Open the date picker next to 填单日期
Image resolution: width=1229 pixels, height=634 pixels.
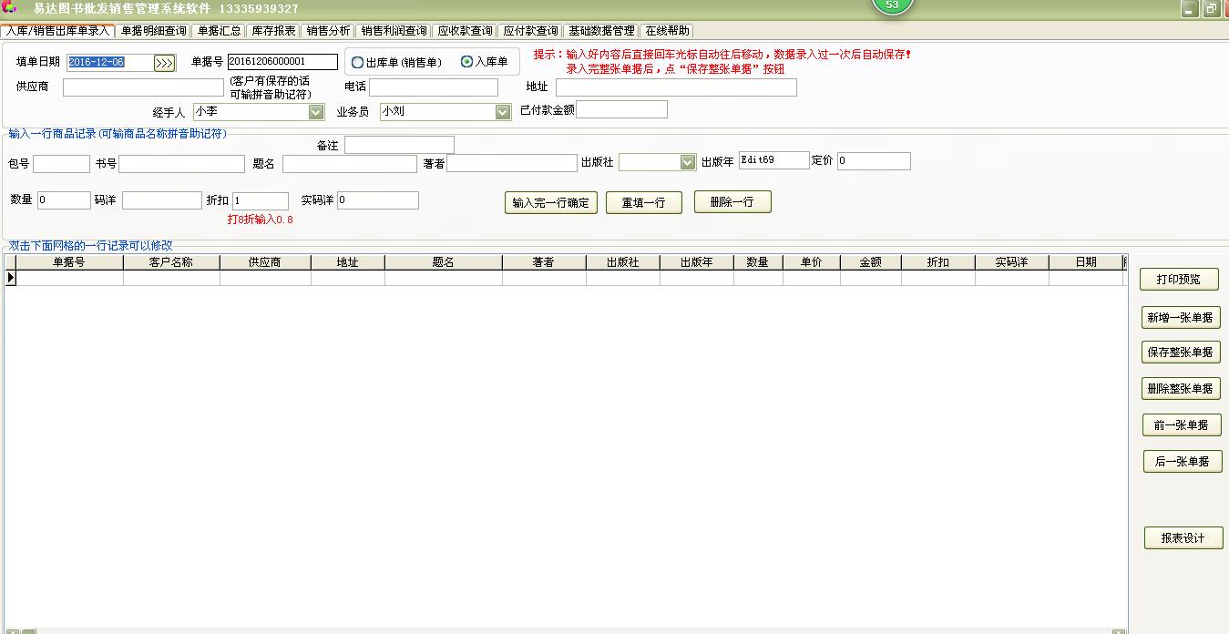[x=164, y=63]
